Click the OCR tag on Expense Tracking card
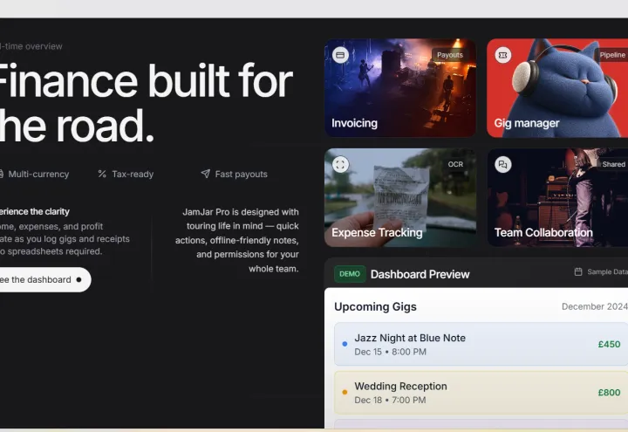Viewport: 628px width, 432px height. click(x=455, y=164)
